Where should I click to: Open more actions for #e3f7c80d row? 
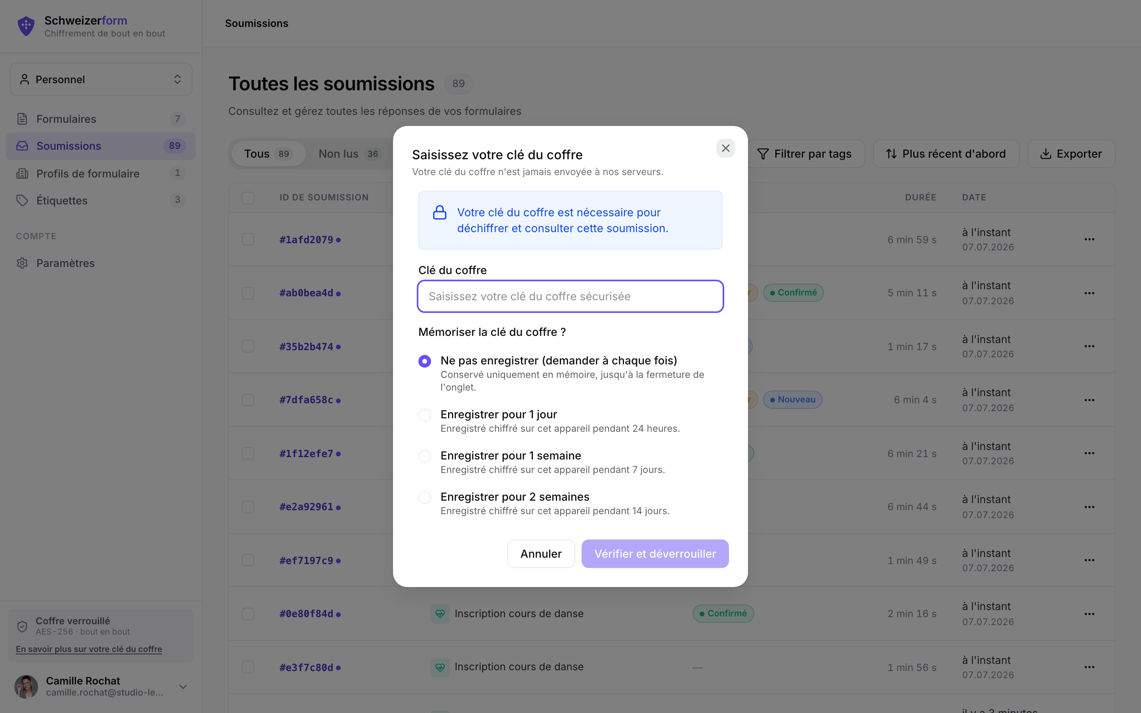(x=1089, y=667)
